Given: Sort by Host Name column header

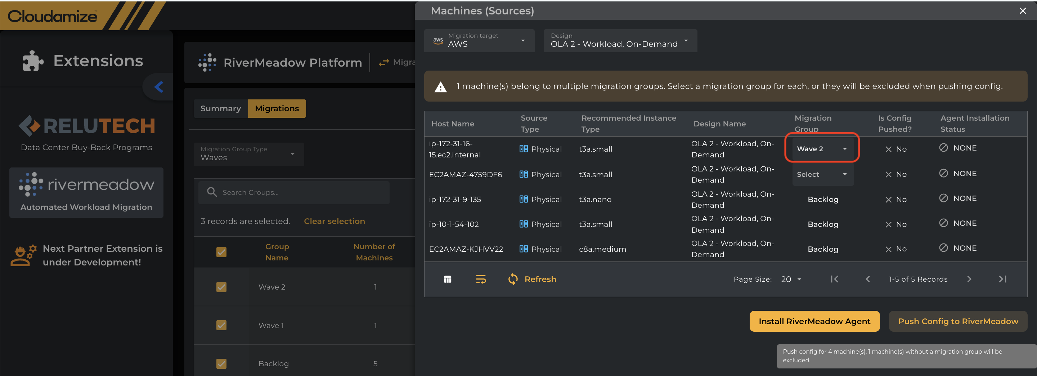Looking at the screenshot, I should (453, 124).
